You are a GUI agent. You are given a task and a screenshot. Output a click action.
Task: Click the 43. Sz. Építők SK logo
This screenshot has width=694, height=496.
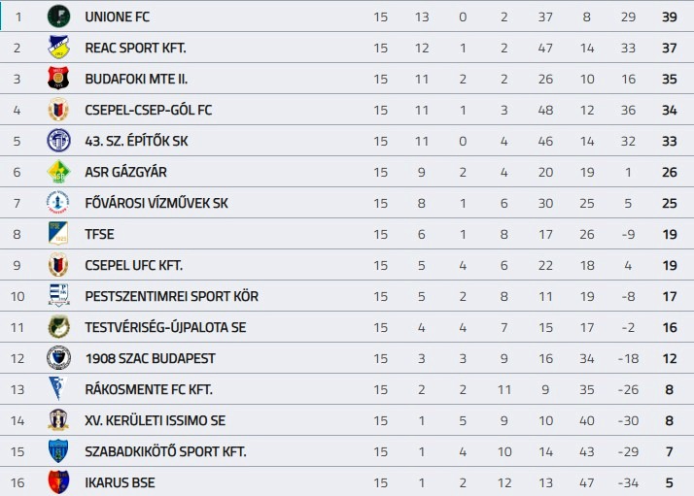point(58,141)
